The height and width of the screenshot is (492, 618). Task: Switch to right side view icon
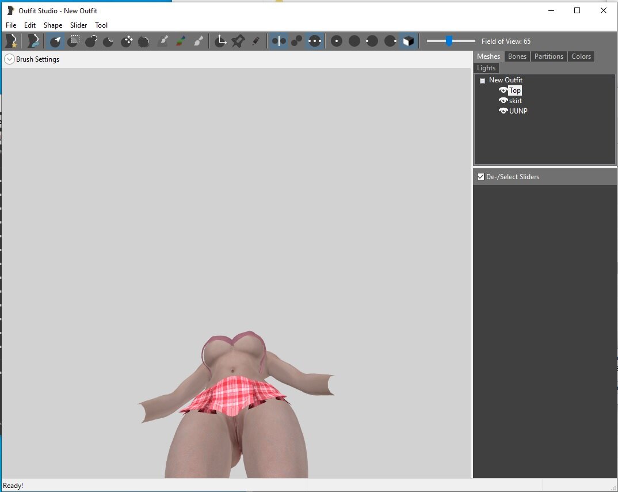click(x=390, y=41)
